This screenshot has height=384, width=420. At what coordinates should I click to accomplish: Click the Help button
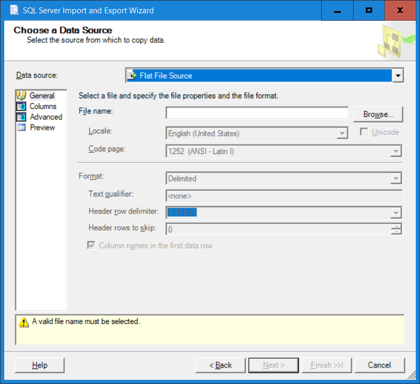[x=40, y=365]
